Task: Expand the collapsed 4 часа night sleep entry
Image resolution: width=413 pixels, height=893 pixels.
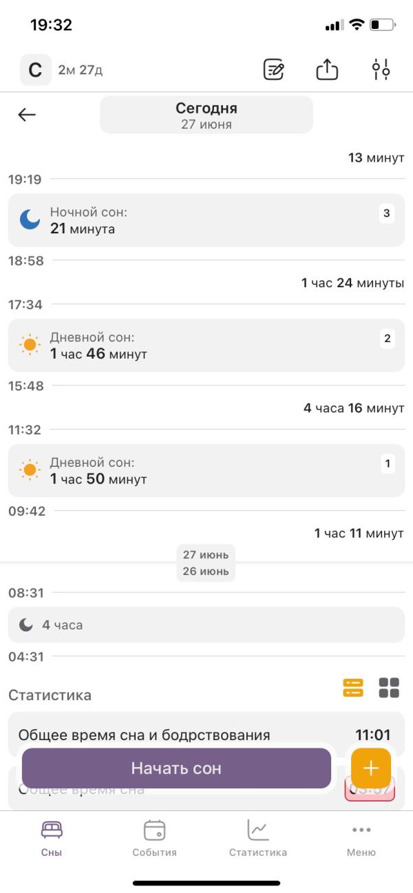Action: pos(206,625)
